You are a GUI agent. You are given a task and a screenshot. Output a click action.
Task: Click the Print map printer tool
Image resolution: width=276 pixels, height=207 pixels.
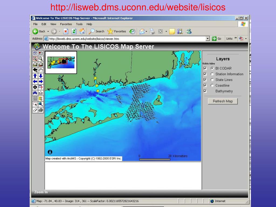[41, 110]
